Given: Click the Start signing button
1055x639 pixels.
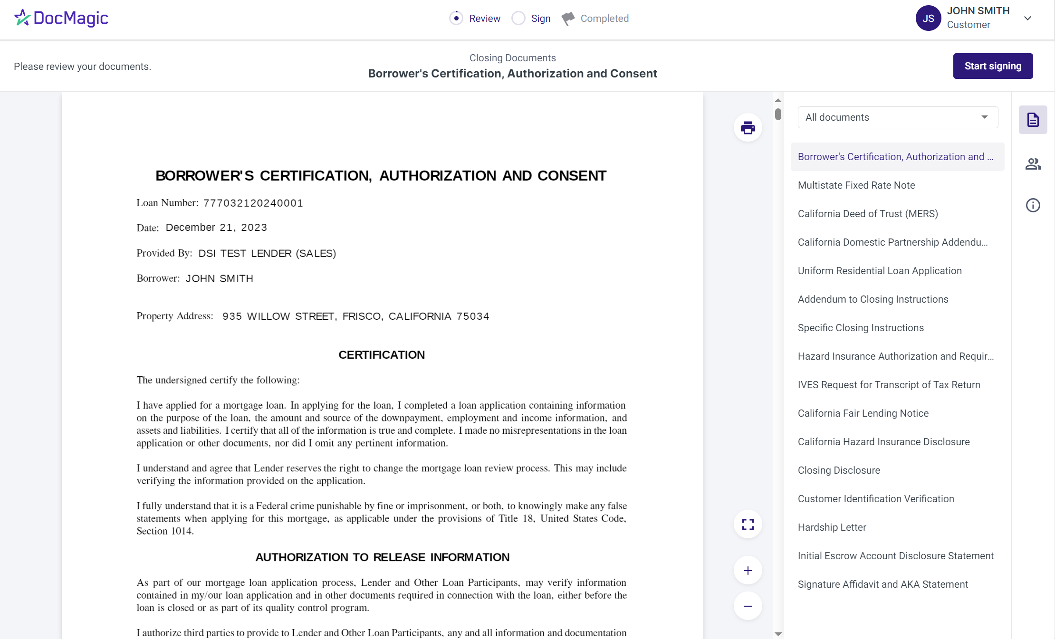Looking at the screenshot, I should [x=992, y=66].
